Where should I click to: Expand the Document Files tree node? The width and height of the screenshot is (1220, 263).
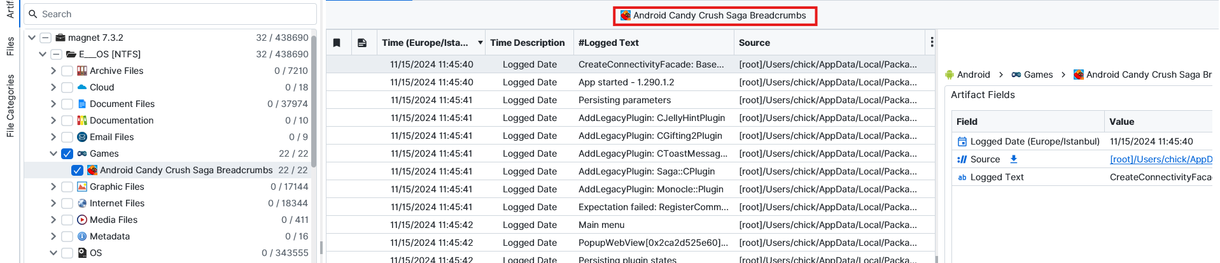click(x=53, y=104)
